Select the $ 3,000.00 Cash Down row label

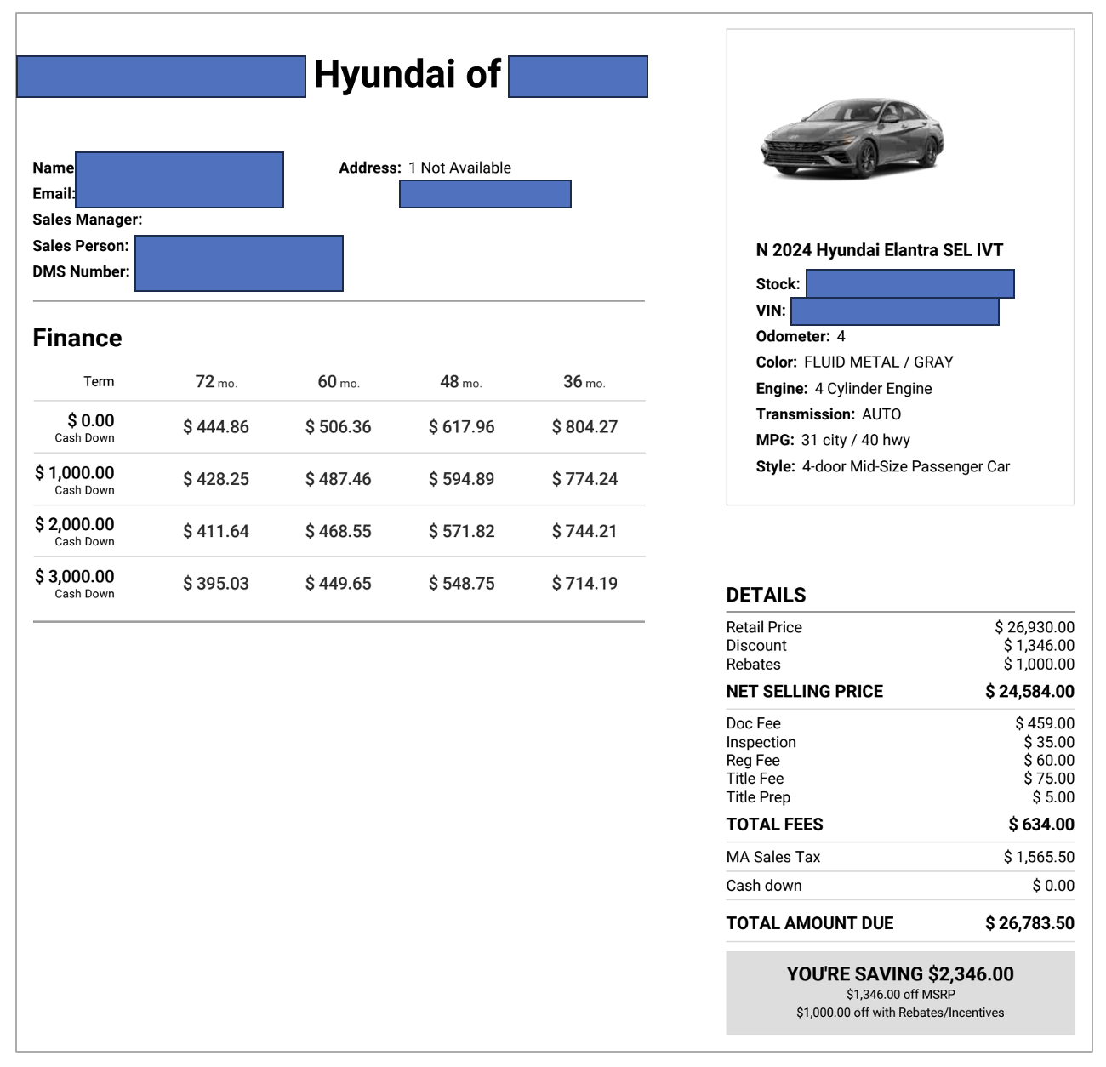(x=75, y=584)
